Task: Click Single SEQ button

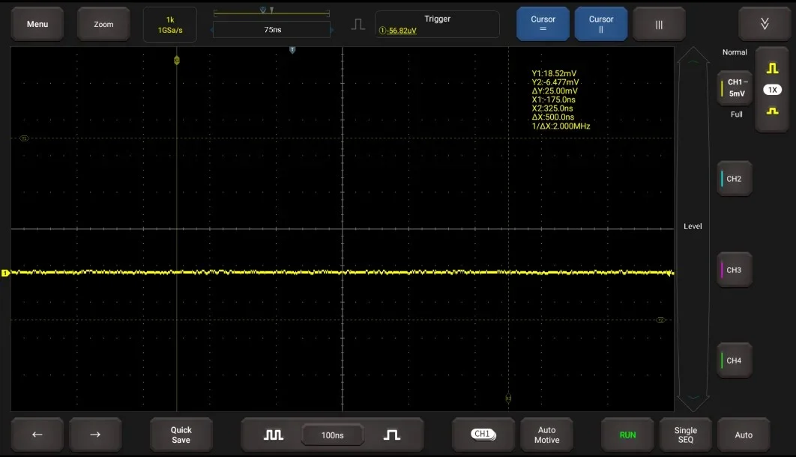Action: click(x=685, y=435)
